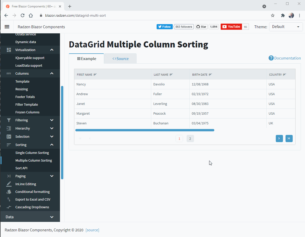Click the Birth Date sort icon
The image size is (305, 237).
pos(210,75)
